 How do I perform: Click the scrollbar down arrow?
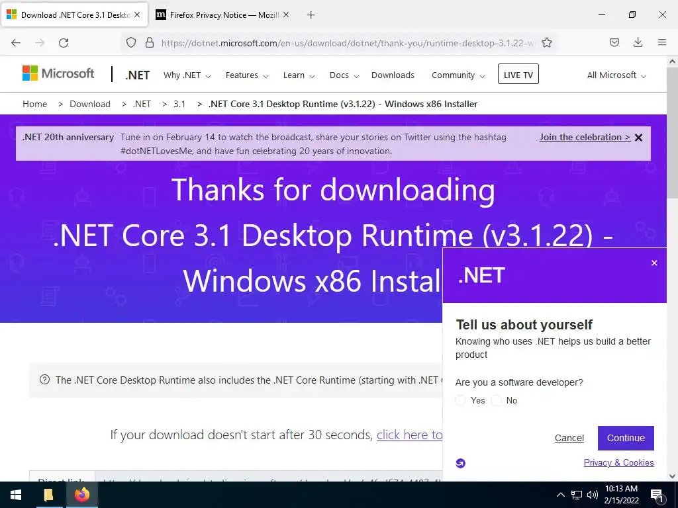[672, 476]
